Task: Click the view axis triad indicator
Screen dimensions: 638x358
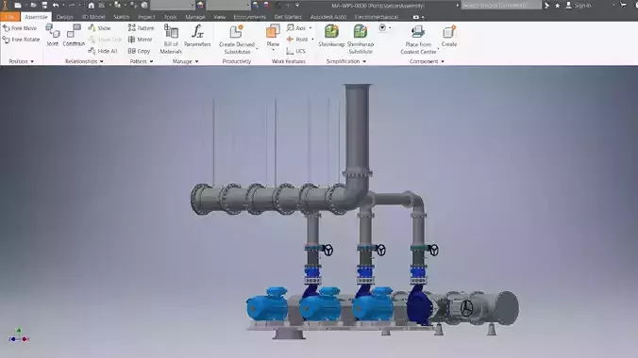Action: [x=19, y=335]
